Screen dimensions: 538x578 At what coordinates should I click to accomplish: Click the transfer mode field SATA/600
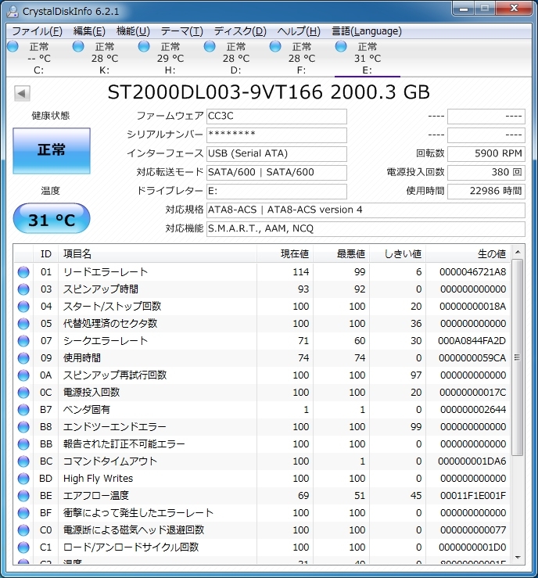click(x=277, y=173)
